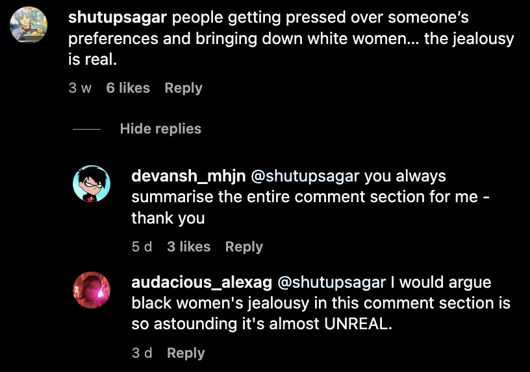Click the 3 d timestamp

click(142, 353)
